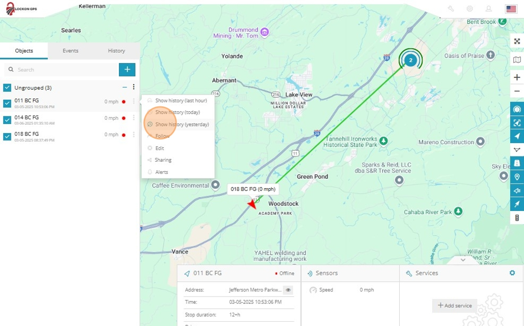The width and height of the screenshot is (524, 326).
Task: Select the 014 BC FG object row
Action: 69,120
